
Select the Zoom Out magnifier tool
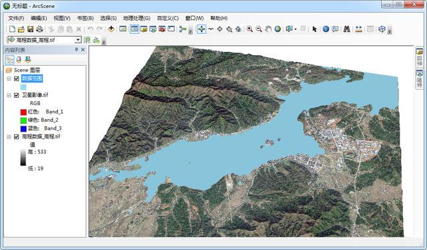pyautogui.click(x=259, y=29)
